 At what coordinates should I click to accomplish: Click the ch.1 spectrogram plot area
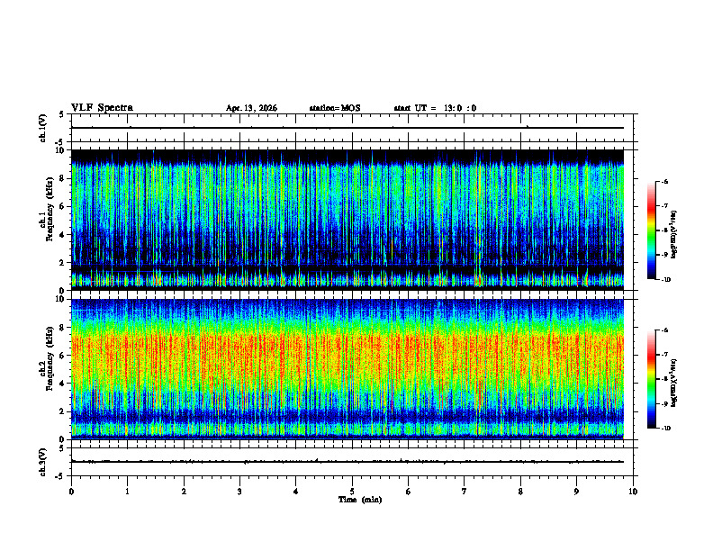tap(347, 220)
